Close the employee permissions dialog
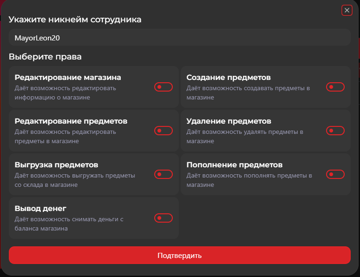 [347, 10]
